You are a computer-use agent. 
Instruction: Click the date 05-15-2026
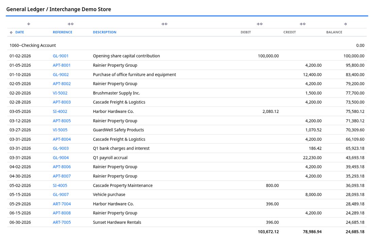pos(20,195)
